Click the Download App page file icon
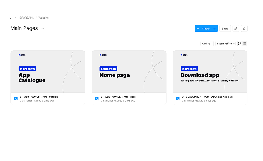 pyautogui.click(x=178, y=99)
